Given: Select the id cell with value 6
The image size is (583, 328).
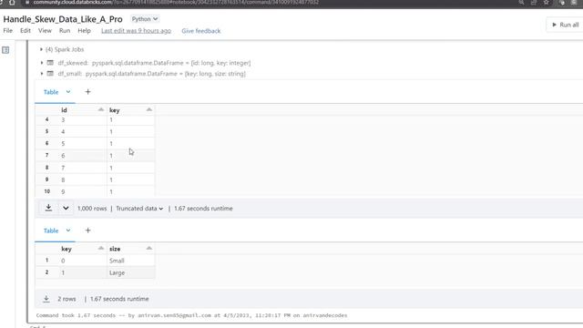Looking at the screenshot, I should [x=83, y=156].
